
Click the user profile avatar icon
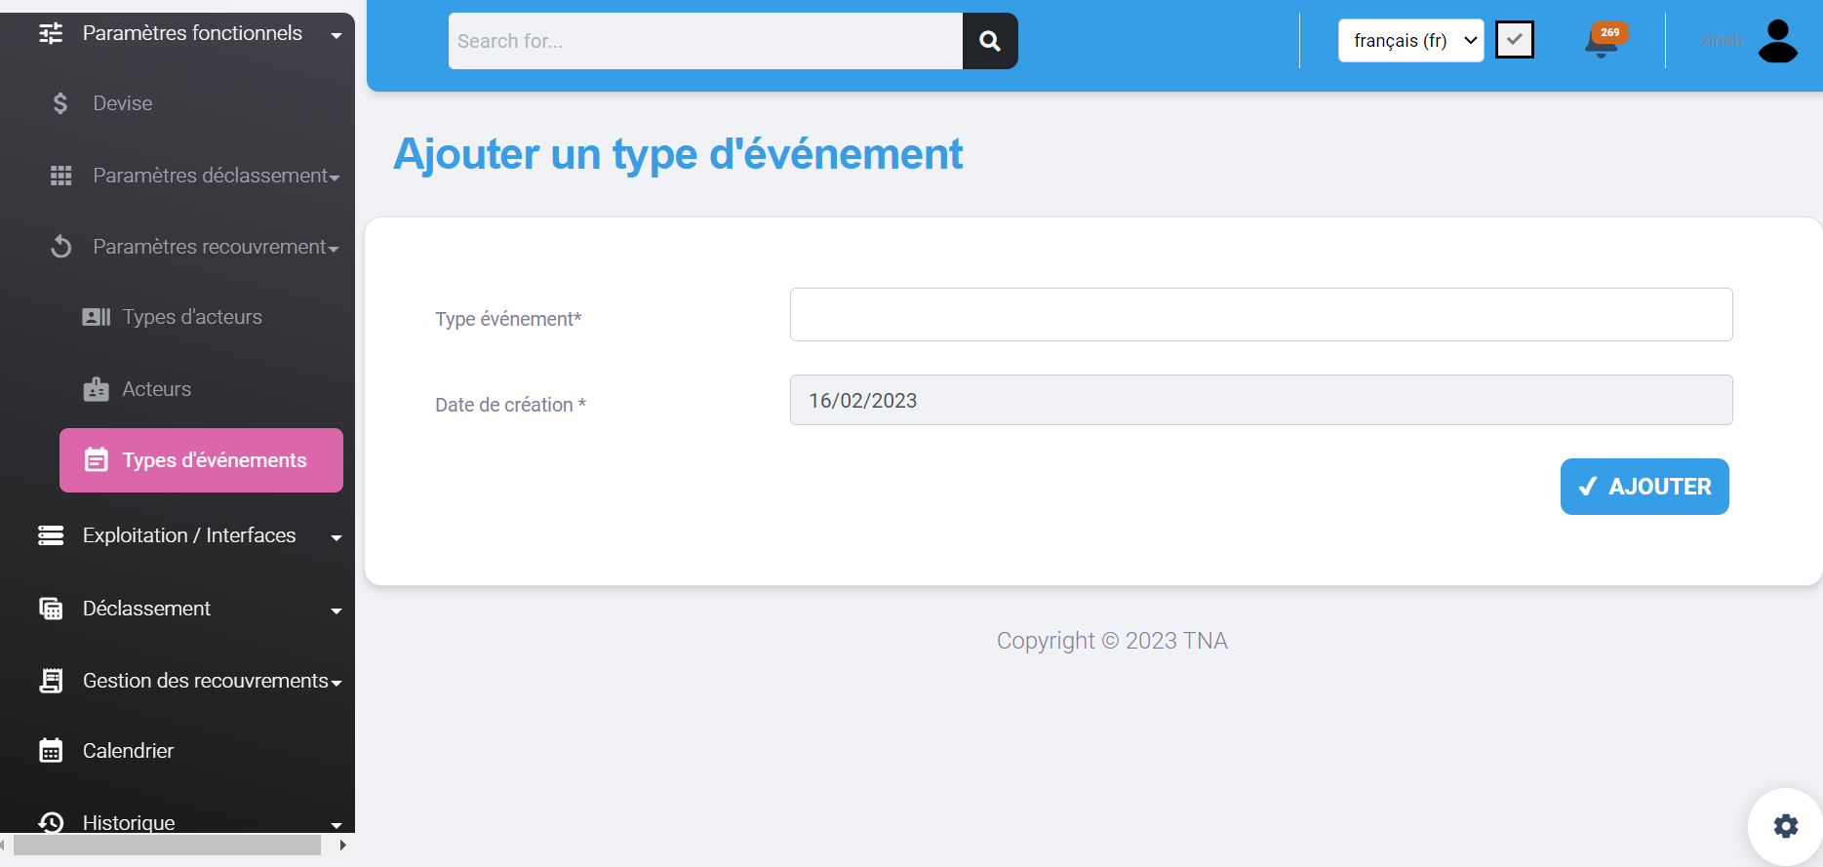coord(1777,41)
